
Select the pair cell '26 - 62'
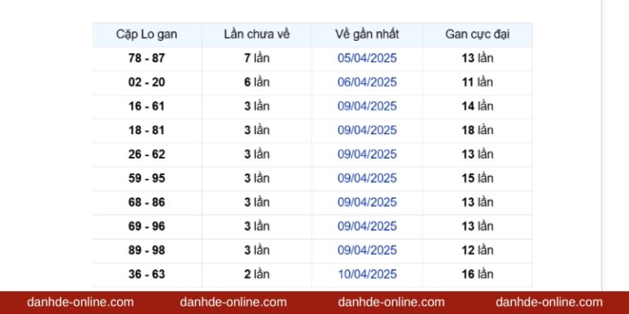coord(147,155)
